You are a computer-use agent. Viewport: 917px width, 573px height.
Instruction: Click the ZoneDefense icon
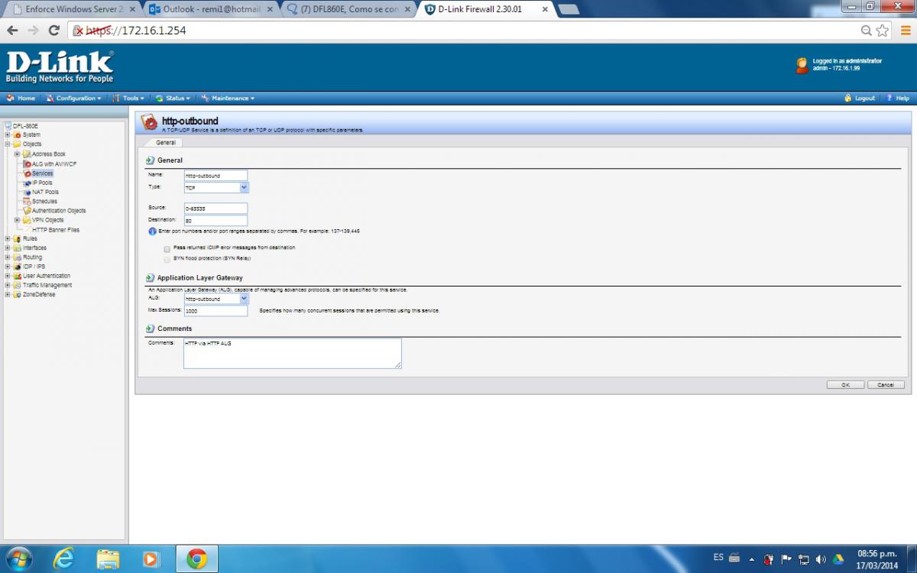(x=18, y=294)
